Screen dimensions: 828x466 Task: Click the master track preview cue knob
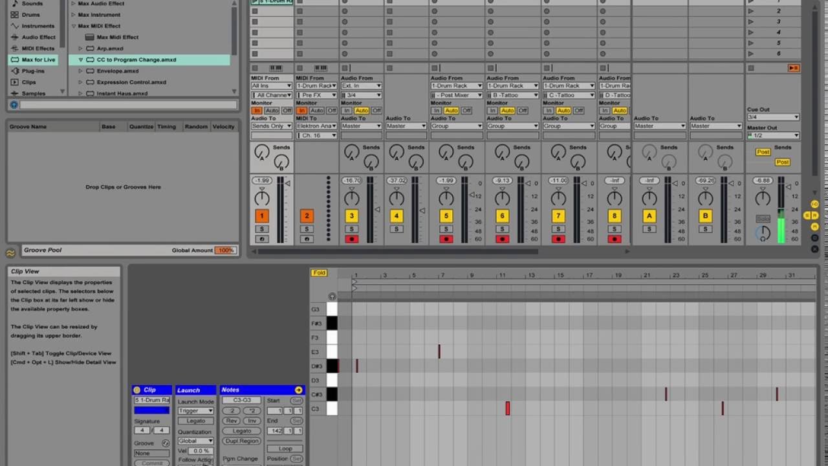[763, 234]
